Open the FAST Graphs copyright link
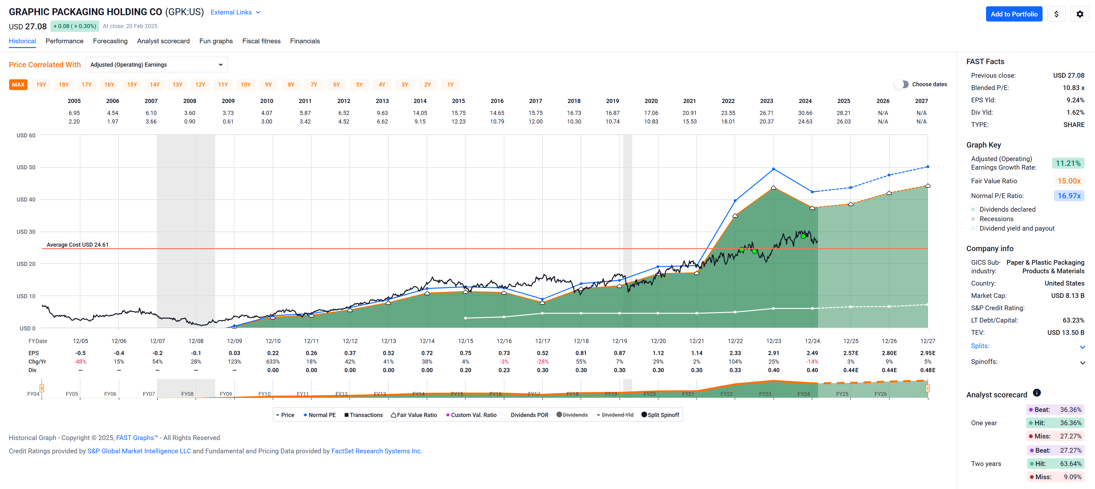 (x=136, y=438)
